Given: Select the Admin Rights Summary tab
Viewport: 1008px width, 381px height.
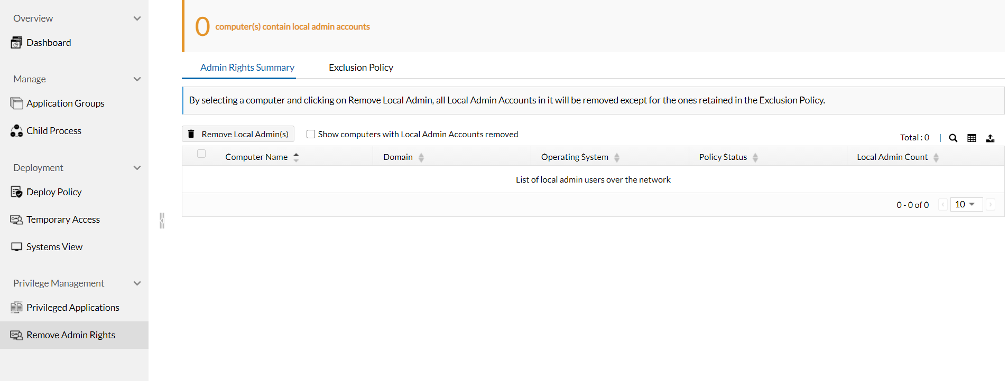Looking at the screenshot, I should coord(247,68).
